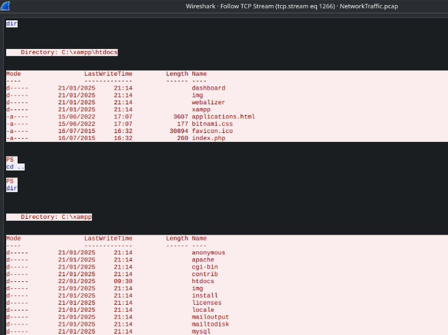Select the mailtodisk folder row
Image resolution: width=448 pixels, height=335 pixels.
tap(210, 325)
